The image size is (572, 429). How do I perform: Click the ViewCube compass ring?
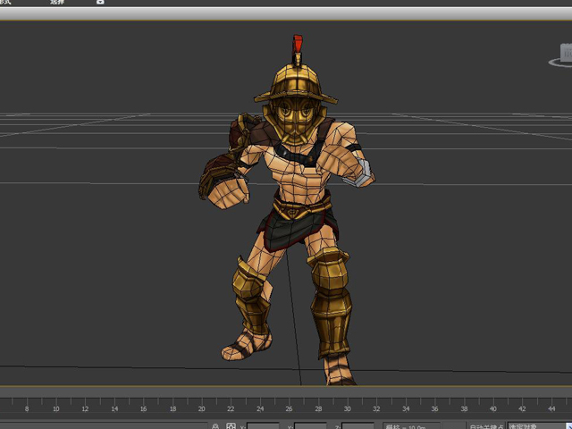tap(560, 63)
